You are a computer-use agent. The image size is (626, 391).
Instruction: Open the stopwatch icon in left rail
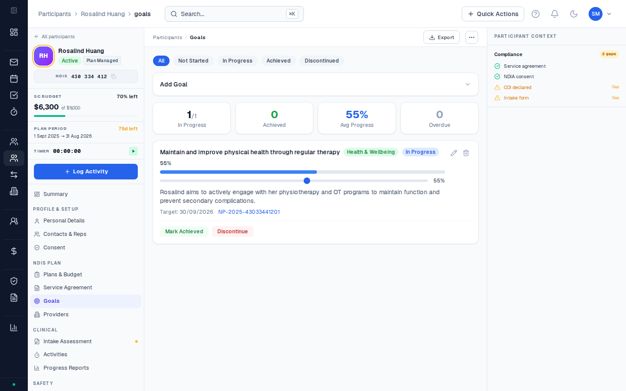14,112
